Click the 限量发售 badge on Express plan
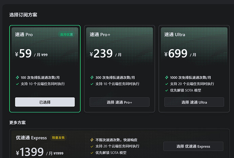The height and width of the screenshot is (158, 234). [x=58, y=138]
